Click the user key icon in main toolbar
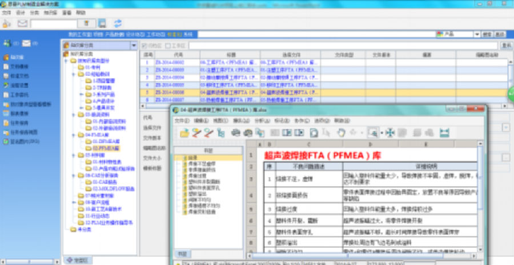 pyautogui.click(x=6, y=23)
